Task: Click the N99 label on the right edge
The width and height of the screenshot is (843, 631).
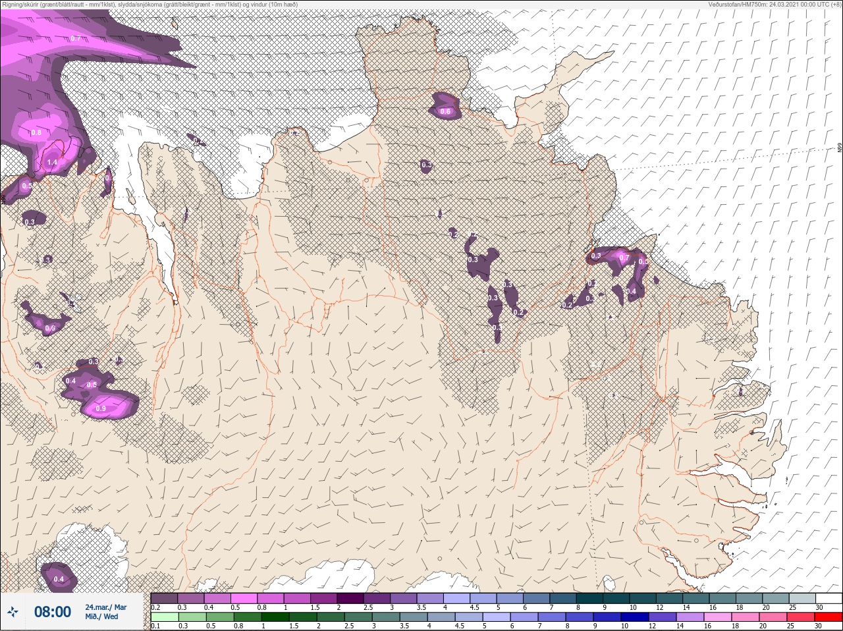Action: [840, 149]
